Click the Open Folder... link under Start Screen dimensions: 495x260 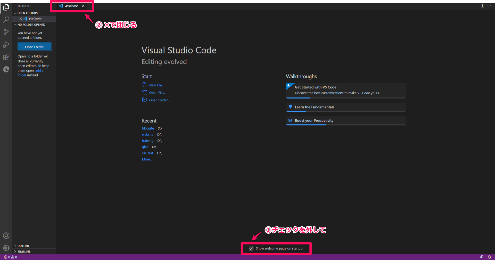click(x=159, y=100)
